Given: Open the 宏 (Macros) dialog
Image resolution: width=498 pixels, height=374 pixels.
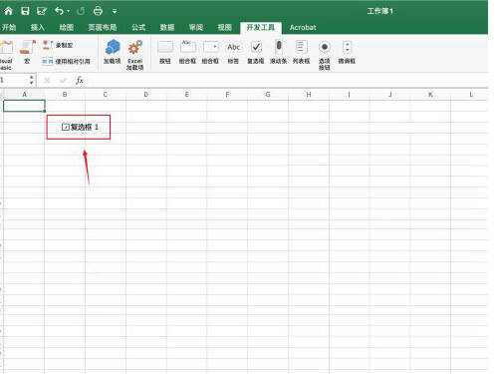Looking at the screenshot, I should 27,52.
